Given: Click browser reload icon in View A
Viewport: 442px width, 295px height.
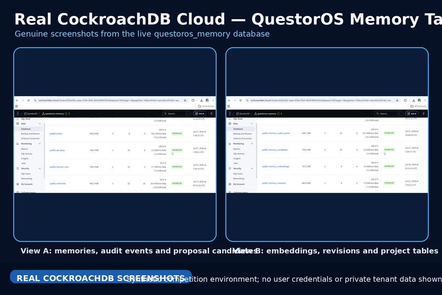Looking at the screenshot, I should 28,100.
